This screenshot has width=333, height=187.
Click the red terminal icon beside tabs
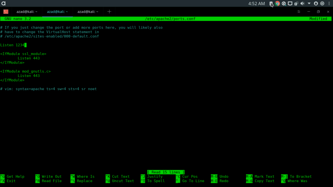click(6, 12)
